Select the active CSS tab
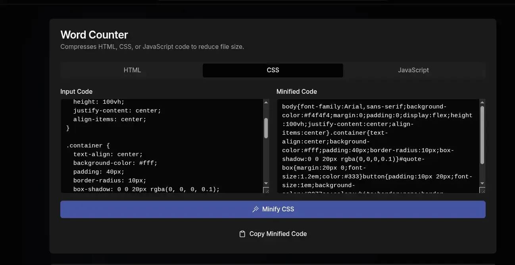515x265 pixels. [x=273, y=70]
